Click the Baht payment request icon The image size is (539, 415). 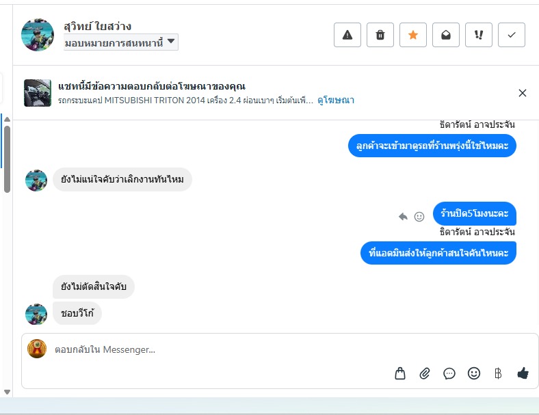[498, 373]
